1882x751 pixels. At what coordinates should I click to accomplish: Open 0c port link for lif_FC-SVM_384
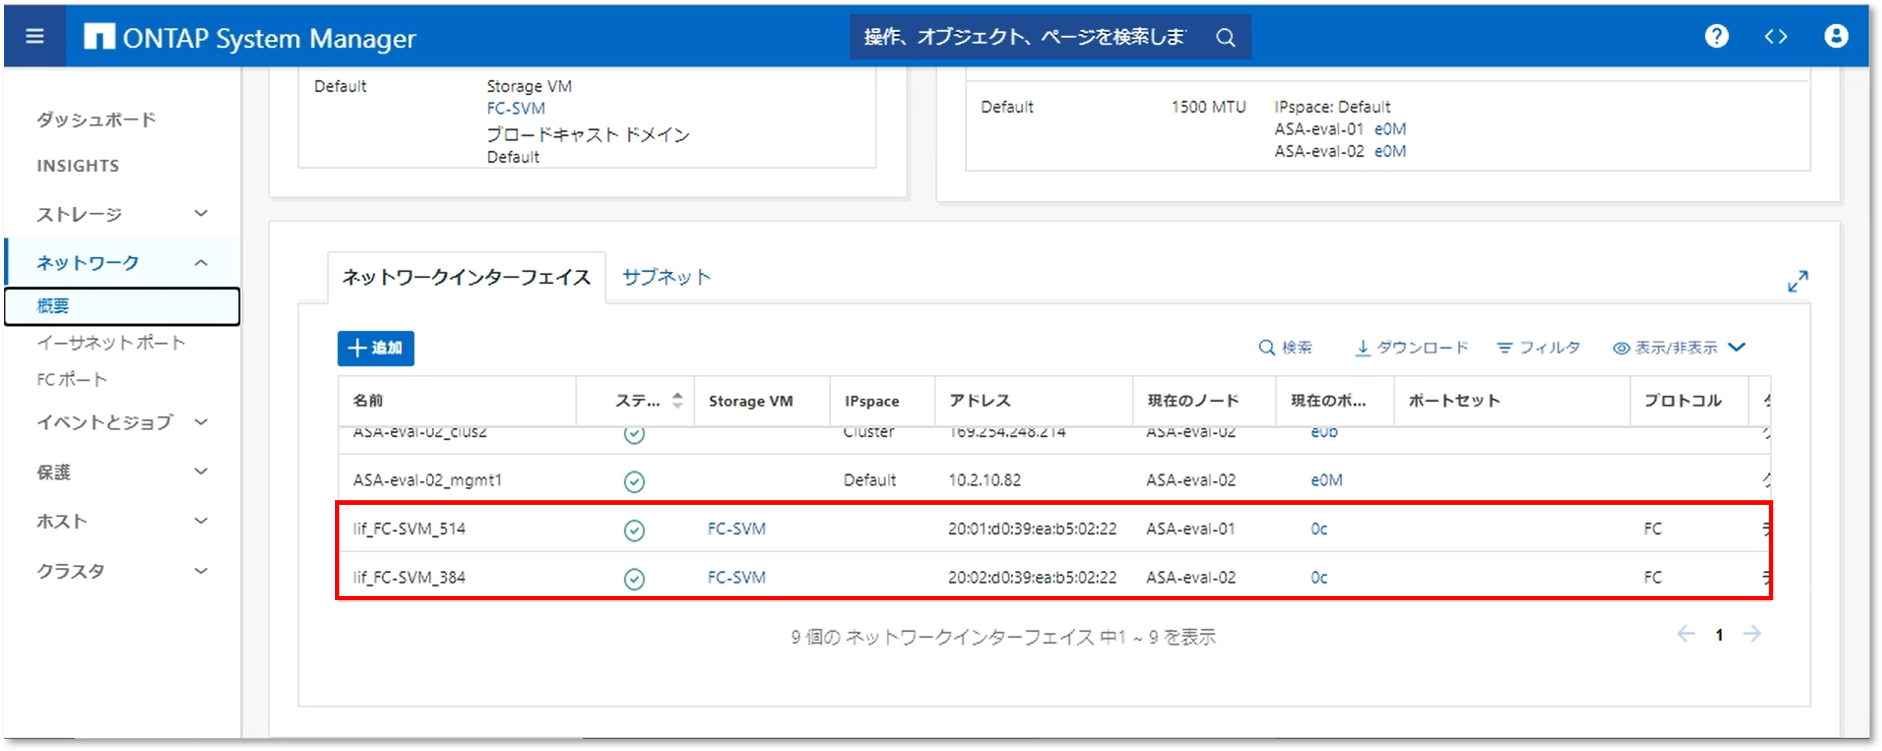click(1319, 578)
